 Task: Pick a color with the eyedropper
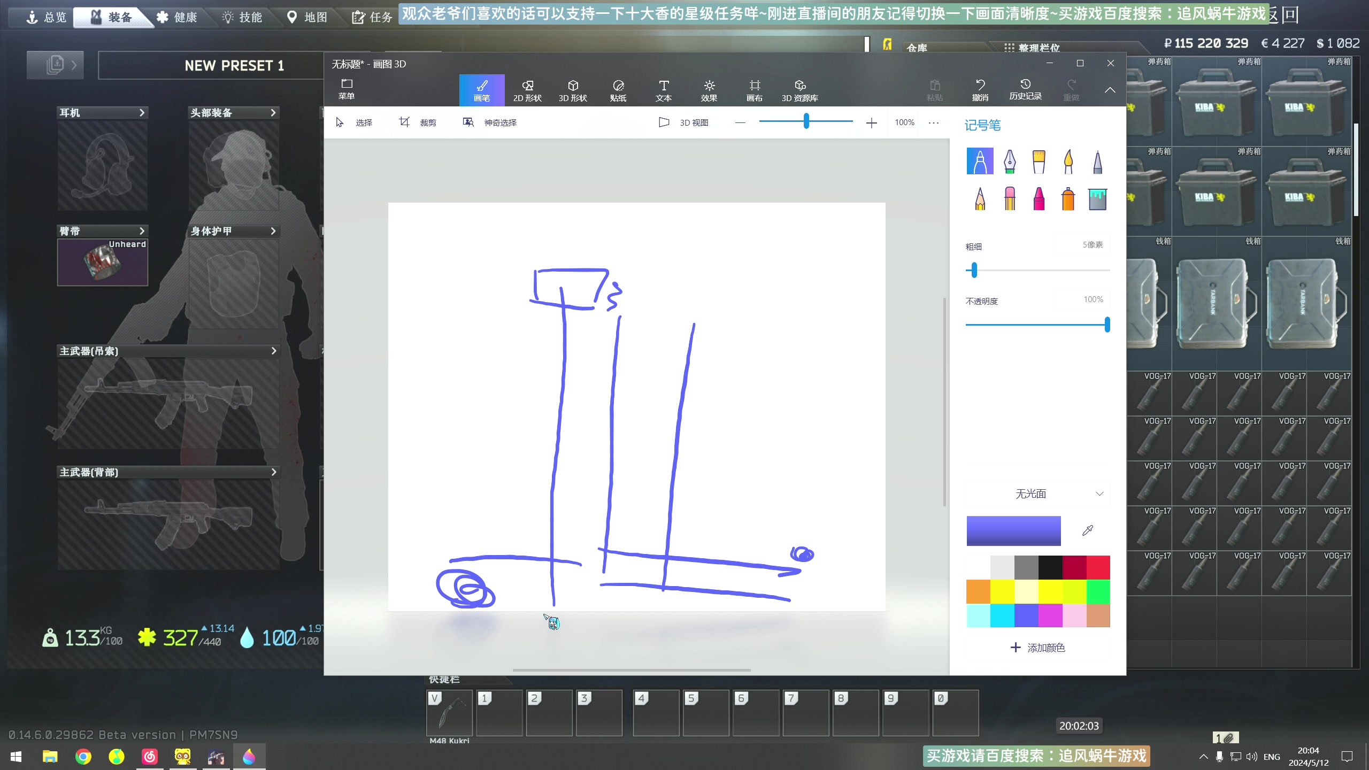click(1088, 530)
